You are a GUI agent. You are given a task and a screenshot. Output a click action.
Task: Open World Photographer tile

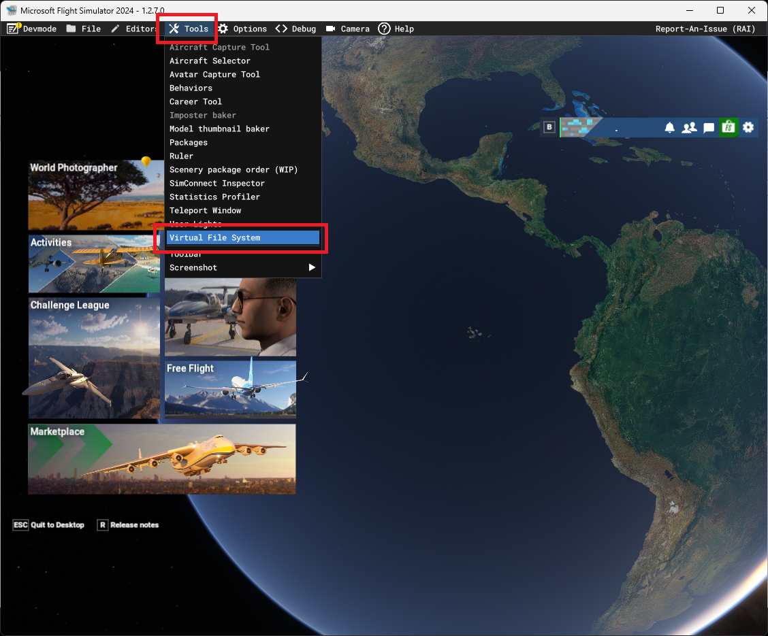pyautogui.click(x=96, y=195)
